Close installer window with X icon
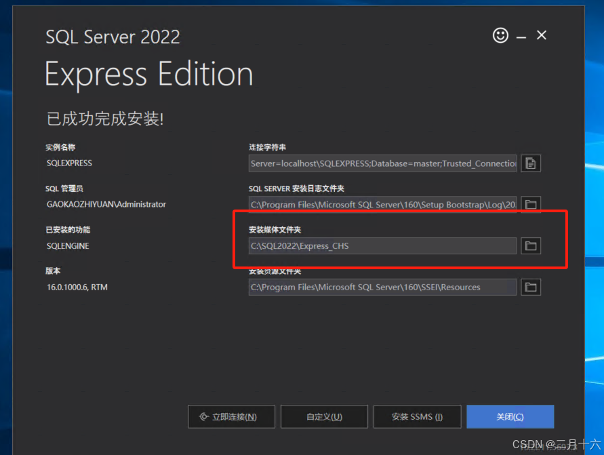This screenshot has width=604, height=455. click(542, 35)
